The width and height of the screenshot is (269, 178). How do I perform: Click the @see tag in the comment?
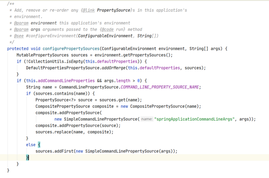[19, 36]
